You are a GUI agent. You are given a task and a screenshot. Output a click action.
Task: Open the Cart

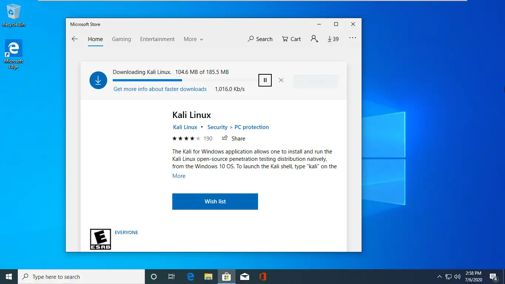click(291, 39)
